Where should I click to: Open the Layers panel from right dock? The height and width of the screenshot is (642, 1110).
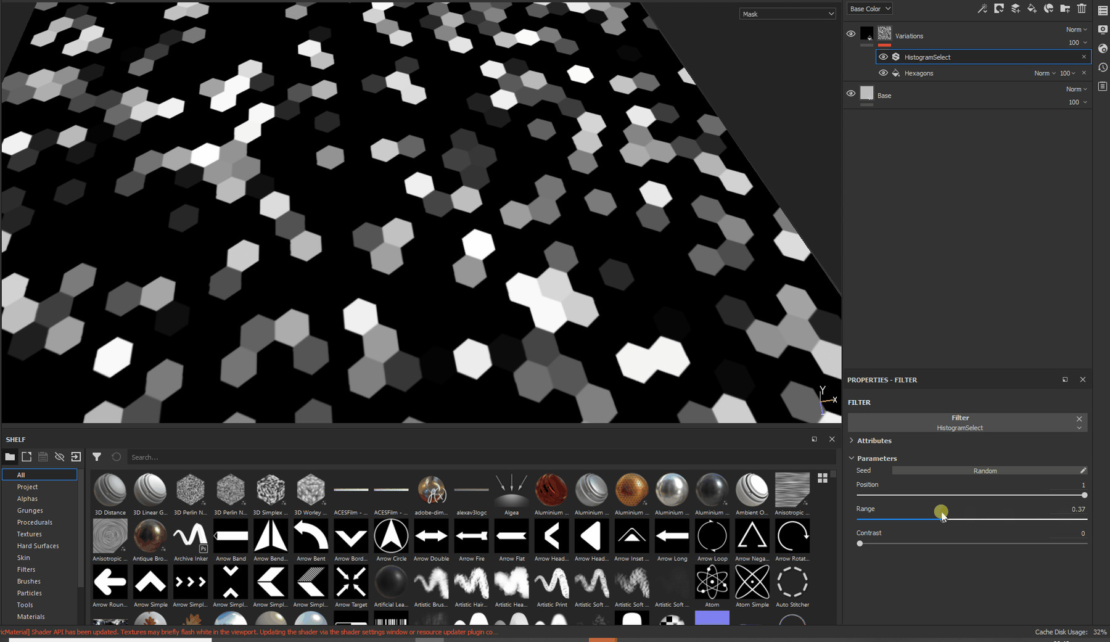(1103, 10)
